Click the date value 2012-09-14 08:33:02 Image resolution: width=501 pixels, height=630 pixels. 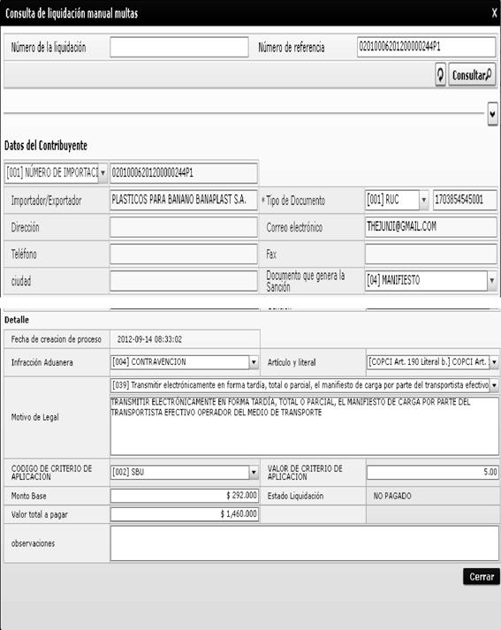point(149,340)
